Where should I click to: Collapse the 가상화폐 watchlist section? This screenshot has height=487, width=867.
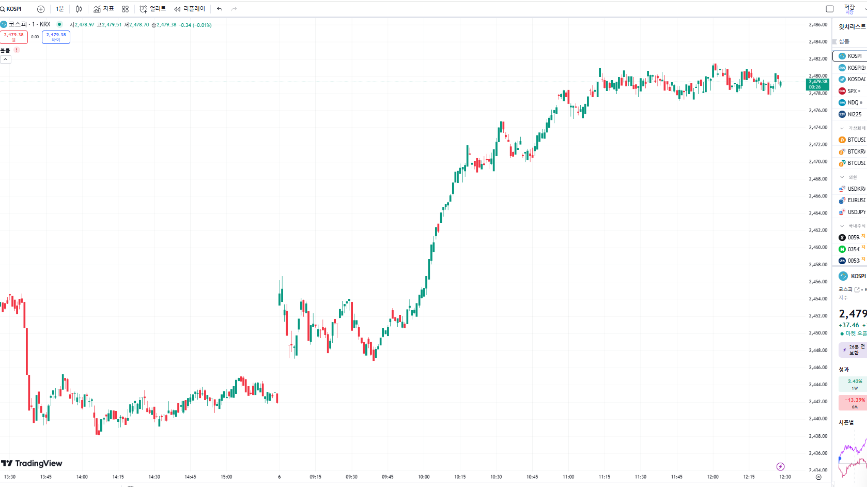click(x=842, y=128)
